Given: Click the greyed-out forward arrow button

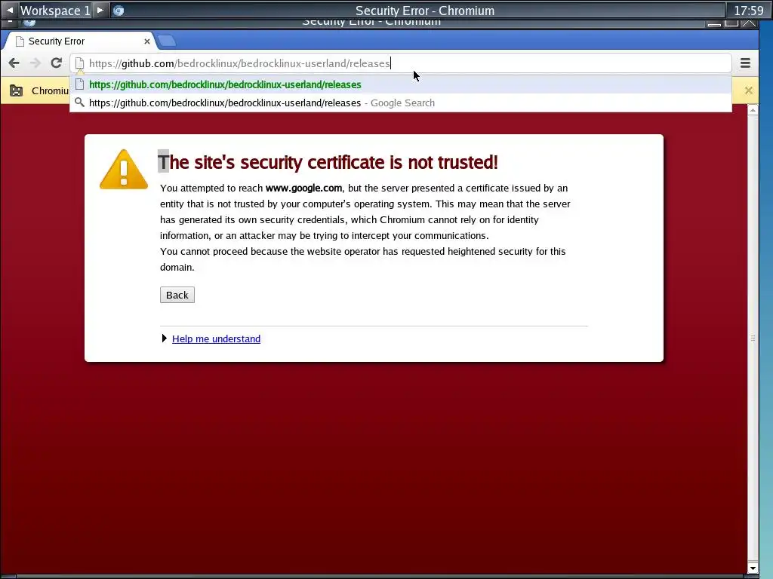Looking at the screenshot, I should [x=35, y=63].
